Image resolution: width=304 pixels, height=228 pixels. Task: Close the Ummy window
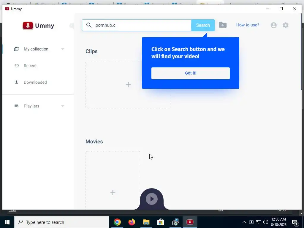[295, 9]
